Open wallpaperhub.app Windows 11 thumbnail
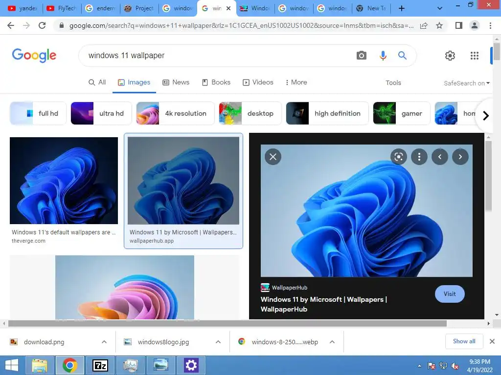The height and width of the screenshot is (375, 501). tap(183, 181)
